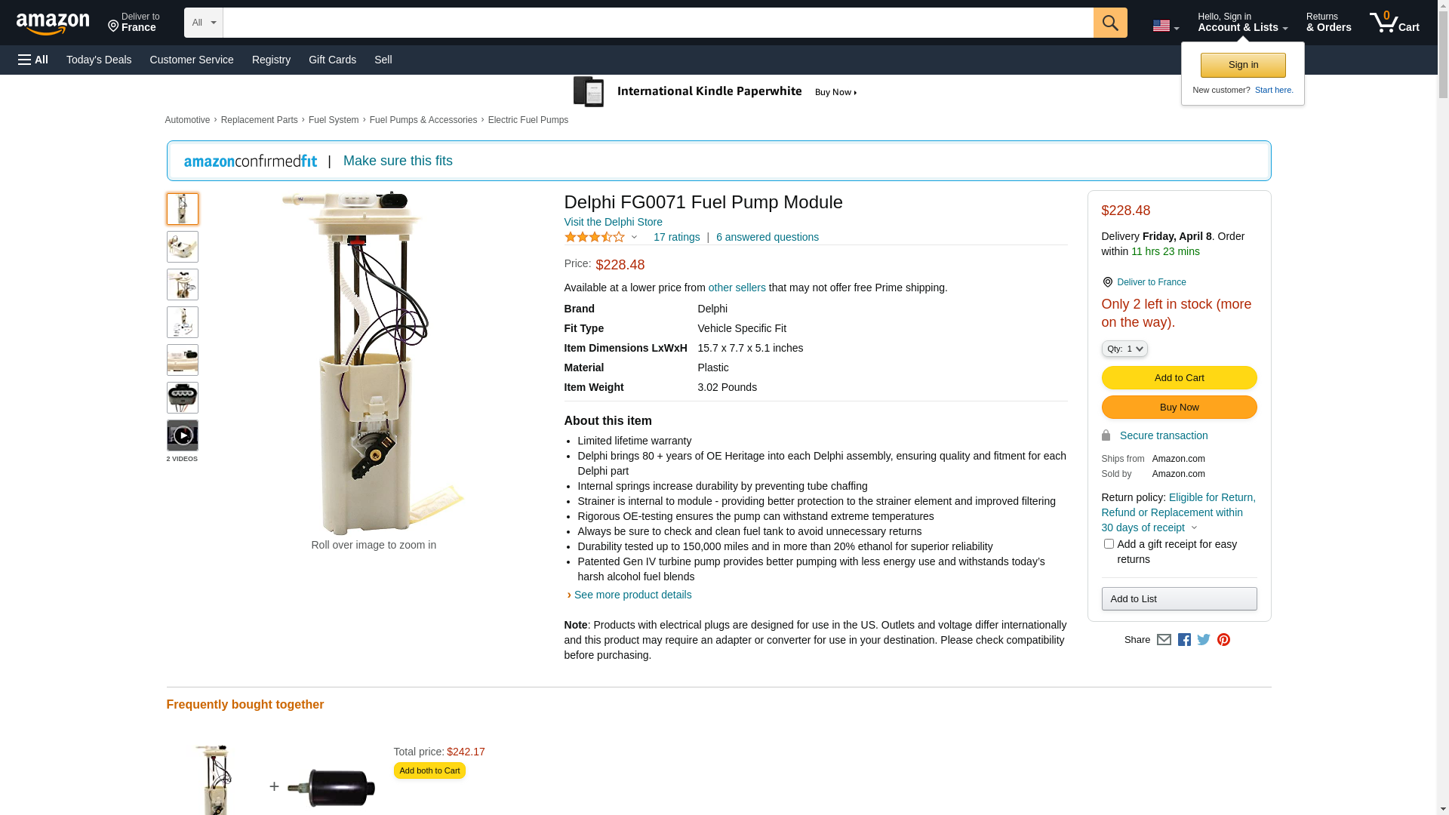This screenshot has width=1449, height=815.
Task: Open the Qty quantity dropdown
Action: 1124,349
